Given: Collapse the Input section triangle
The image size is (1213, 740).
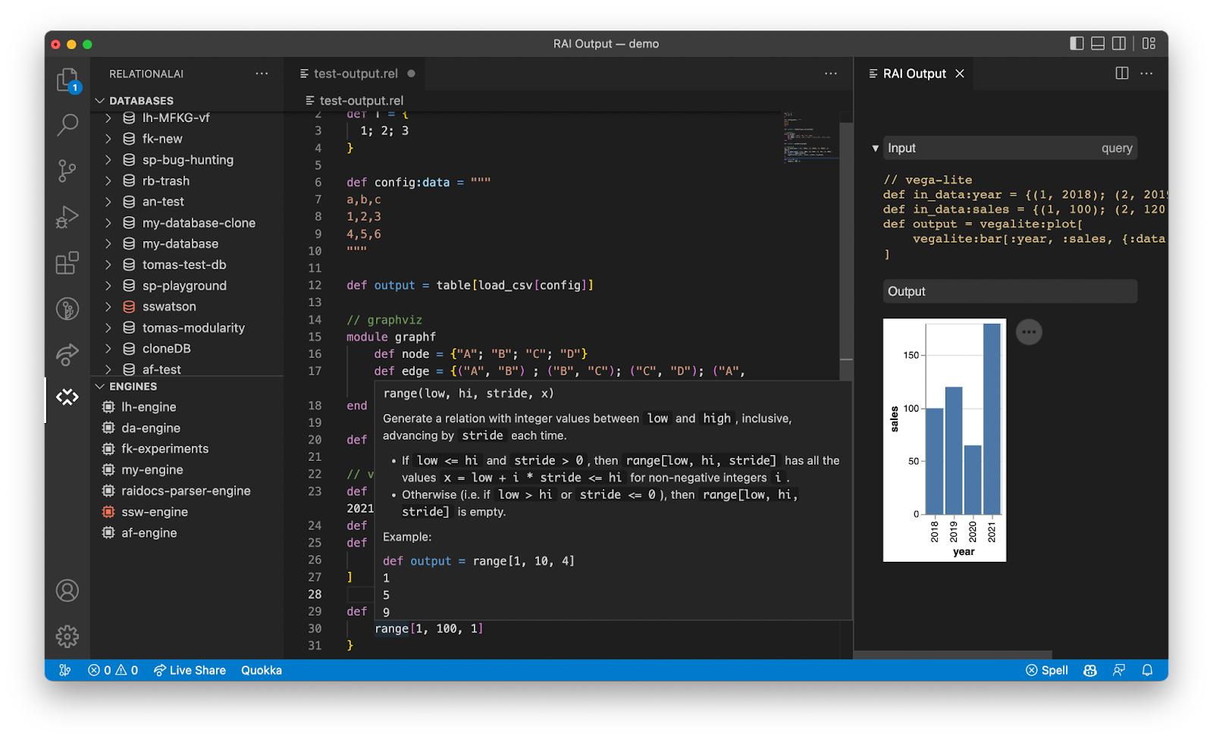Looking at the screenshot, I should (876, 149).
